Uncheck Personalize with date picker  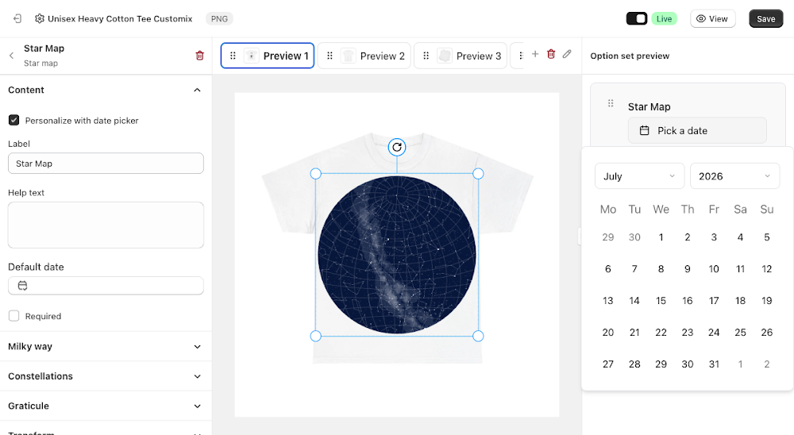14,120
